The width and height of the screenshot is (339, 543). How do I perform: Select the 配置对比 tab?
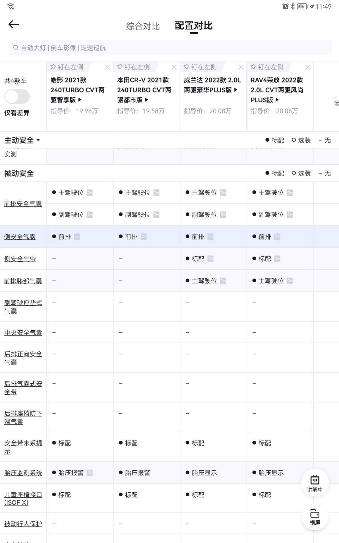(x=194, y=26)
